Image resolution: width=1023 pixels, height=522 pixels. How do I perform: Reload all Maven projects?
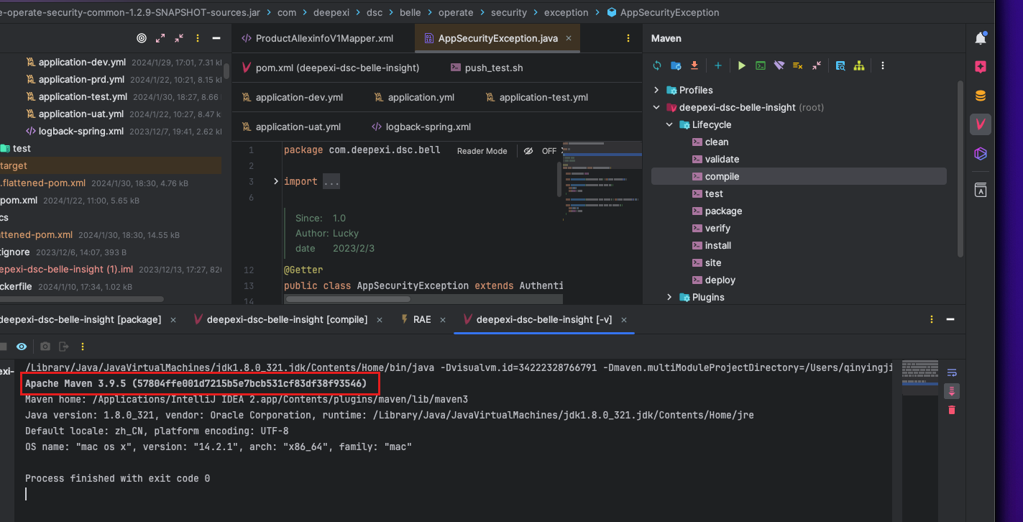point(657,65)
